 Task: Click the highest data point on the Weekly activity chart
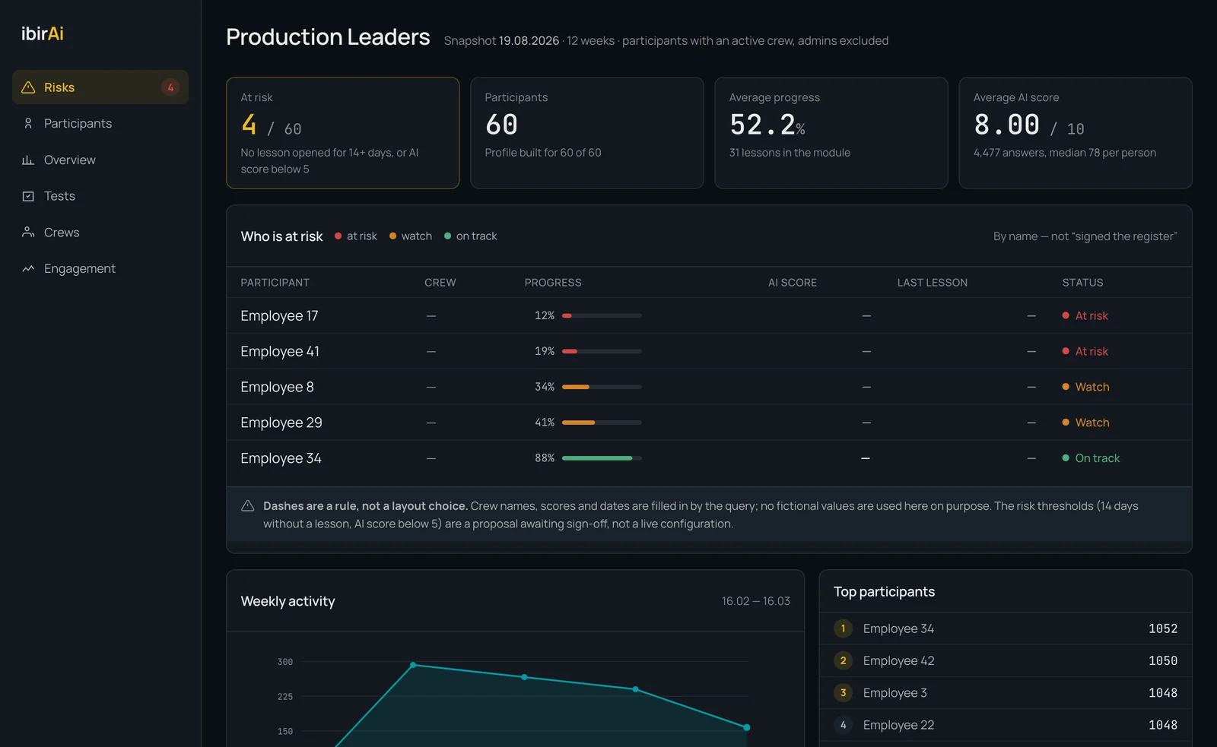click(x=413, y=665)
